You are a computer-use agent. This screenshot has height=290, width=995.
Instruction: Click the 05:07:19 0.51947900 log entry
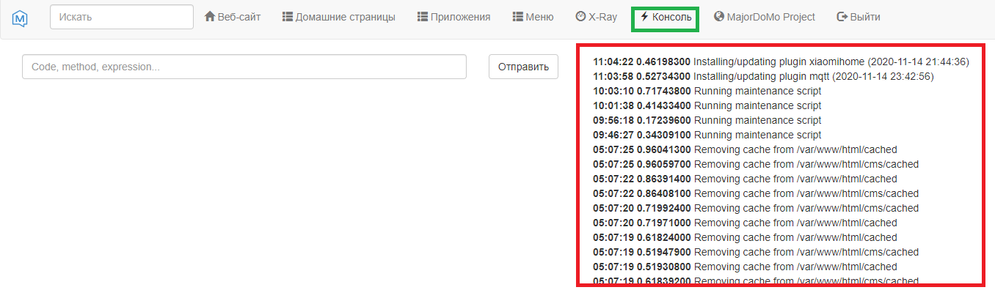pyautogui.click(x=756, y=252)
